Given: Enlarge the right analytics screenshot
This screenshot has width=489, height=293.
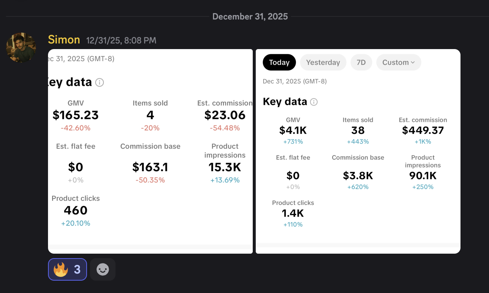Looking at the screenshot, I should click(x=358, y=150).
